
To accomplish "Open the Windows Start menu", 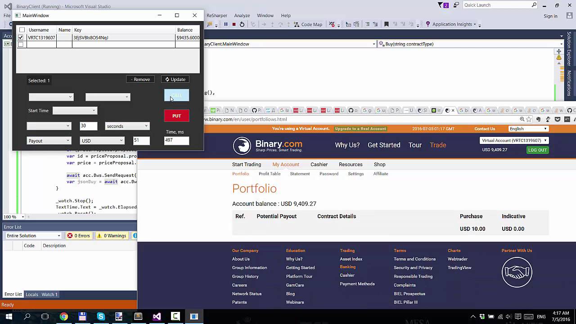I will coord(9,316).
